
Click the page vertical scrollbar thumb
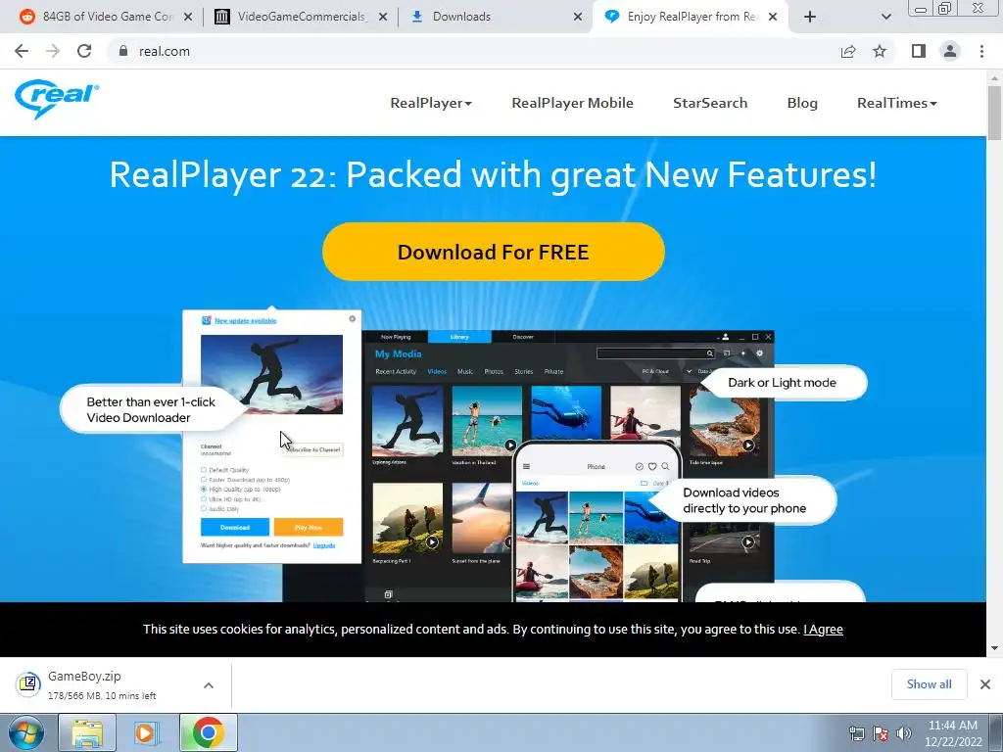tap(994, 112)
